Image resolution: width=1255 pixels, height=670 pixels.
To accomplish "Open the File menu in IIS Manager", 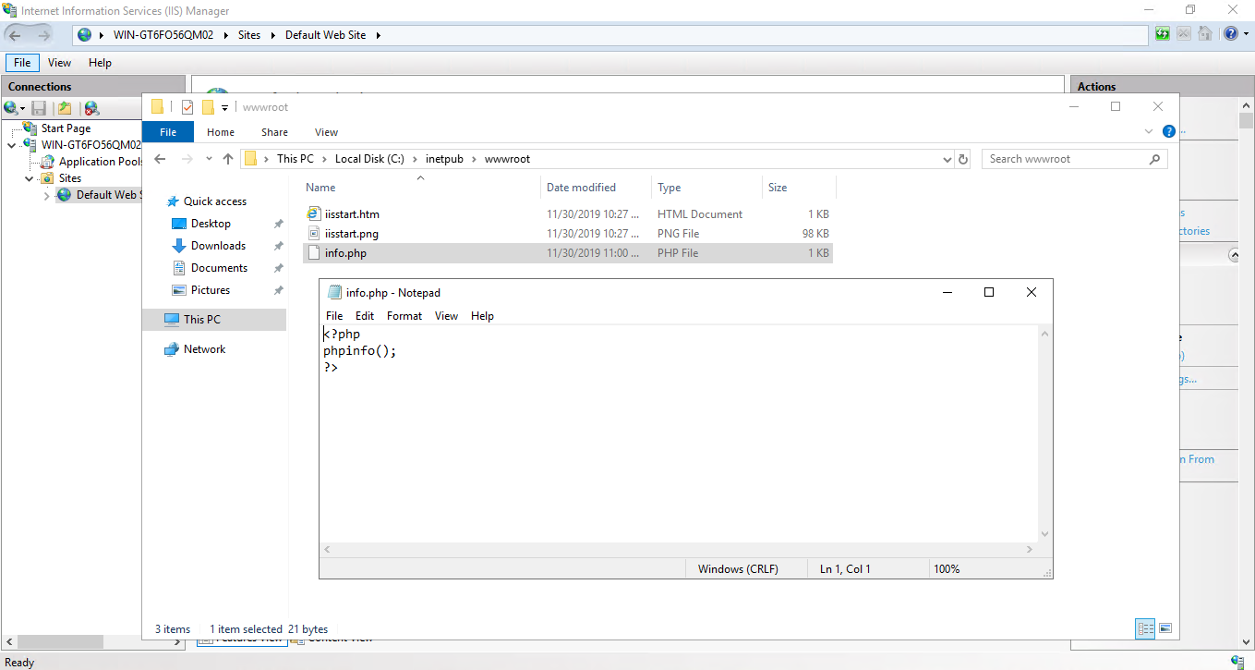I will [22, 63].
